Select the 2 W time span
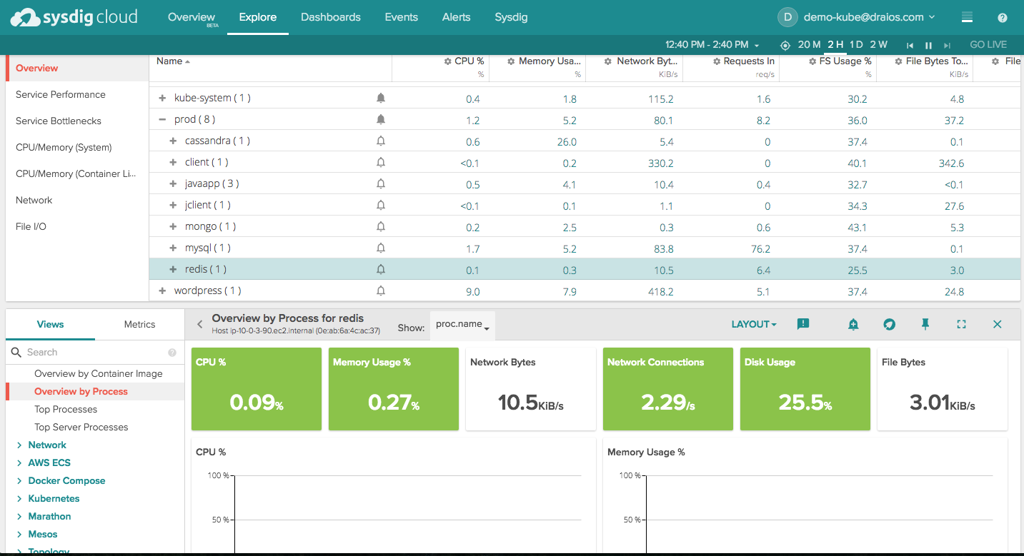 [878, 45]
